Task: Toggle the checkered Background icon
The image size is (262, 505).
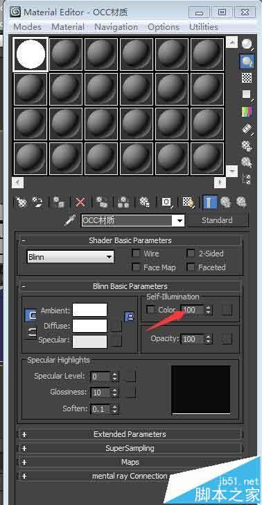Action: (x=247, y=78)
